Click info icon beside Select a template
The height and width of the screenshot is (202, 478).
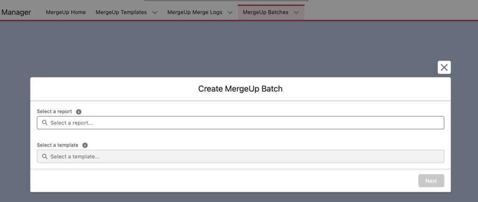point(85,146)
